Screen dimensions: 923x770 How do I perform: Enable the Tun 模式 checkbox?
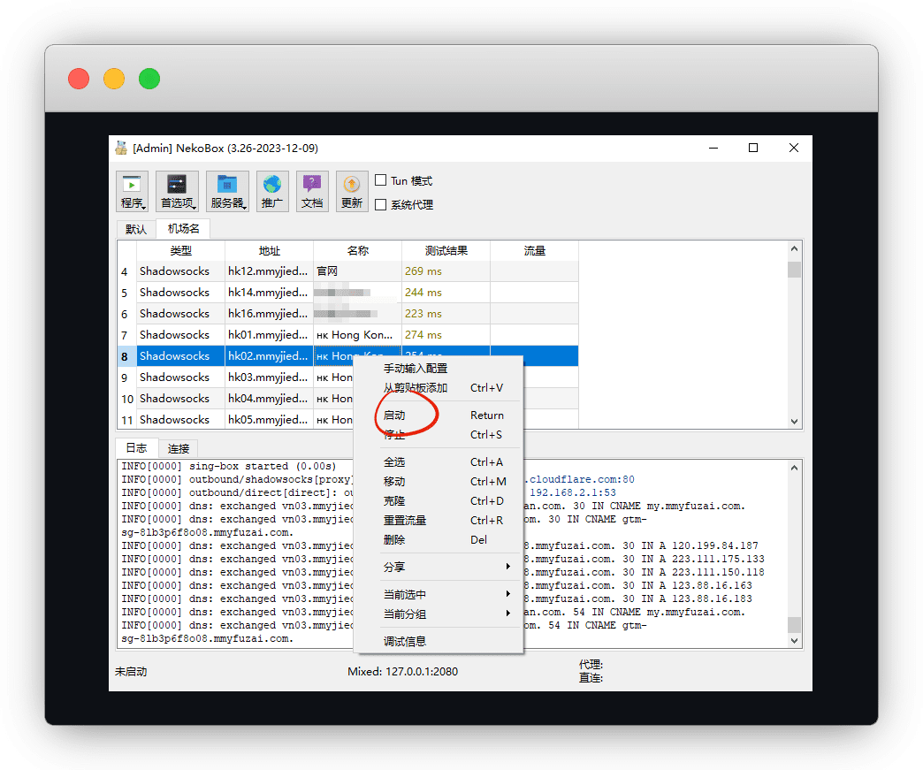[x=381, y=180]
